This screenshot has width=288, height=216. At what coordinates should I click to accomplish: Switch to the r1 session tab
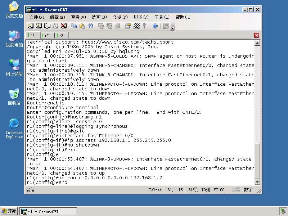pos(33,35)
